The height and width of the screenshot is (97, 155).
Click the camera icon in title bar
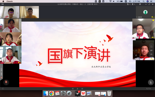[x=133, y=4]
